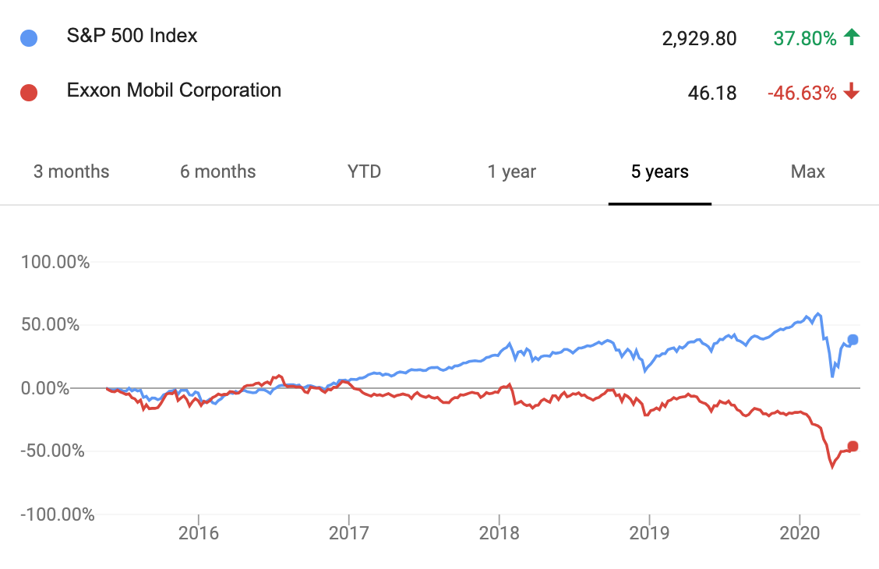Open the Exxon Mobil Corporation link
The width and height of the screenshot is (879, 569).
pyautogui.click(x=174, y=90)
